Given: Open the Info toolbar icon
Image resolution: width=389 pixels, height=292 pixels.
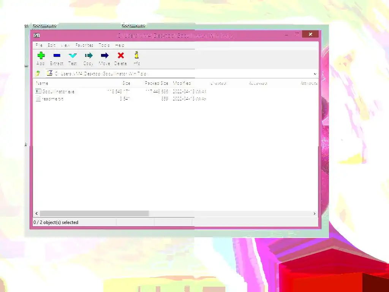Looking at the screenshot, I should (137, 55).
